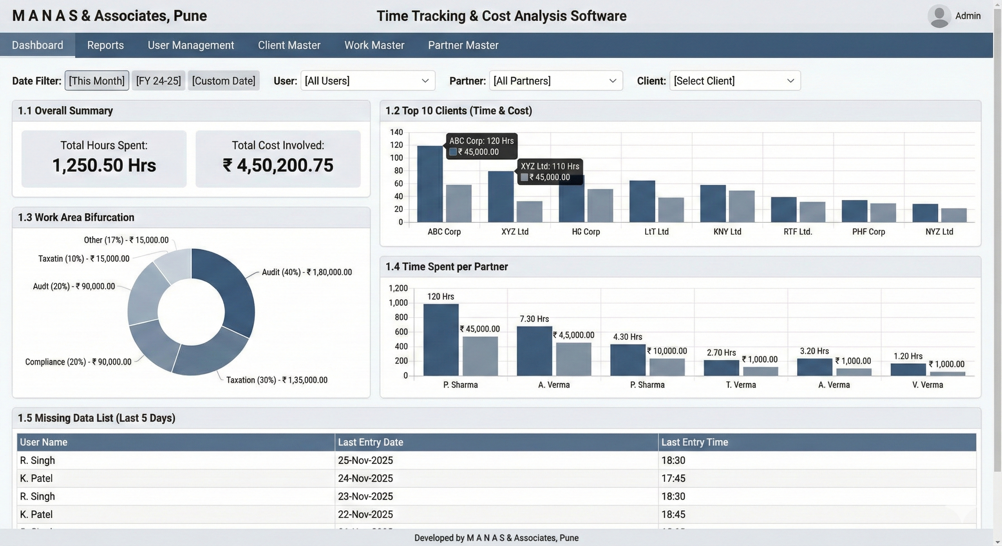This screenshot has height=546, width=1002.
Task: Open the User Management tab
Action: pyautogui.click(x=191, y=45)
